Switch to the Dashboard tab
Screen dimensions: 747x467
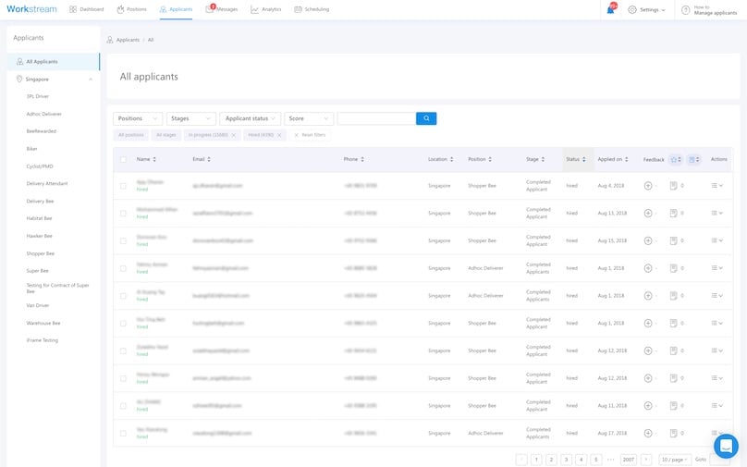87,9
